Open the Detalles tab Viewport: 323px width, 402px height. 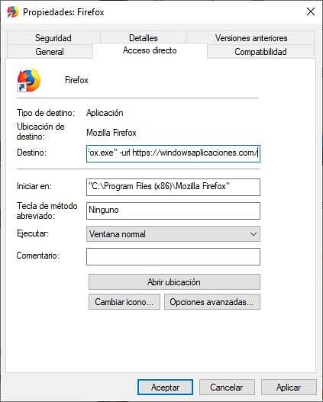coord(144,38)
